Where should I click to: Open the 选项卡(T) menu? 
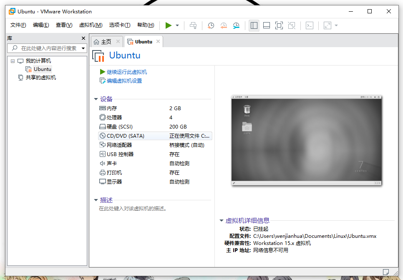point(120,25)
